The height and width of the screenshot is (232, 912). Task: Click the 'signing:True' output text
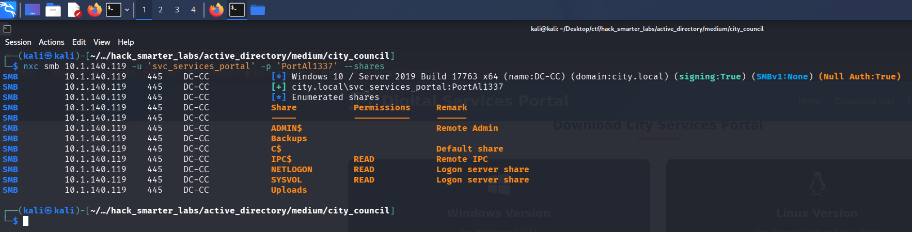tap(710, 76)
